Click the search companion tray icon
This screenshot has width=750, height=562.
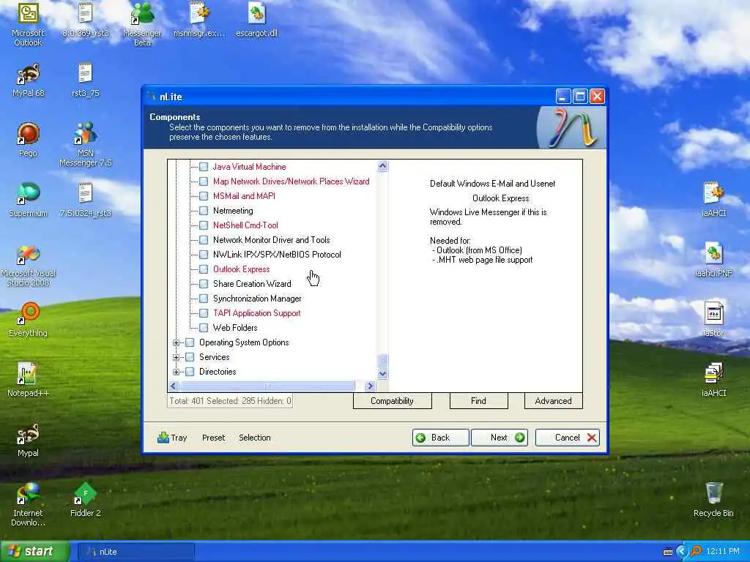697,552
